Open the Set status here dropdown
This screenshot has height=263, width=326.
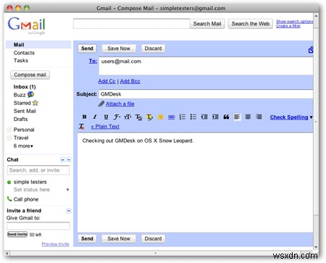[67, 190]
